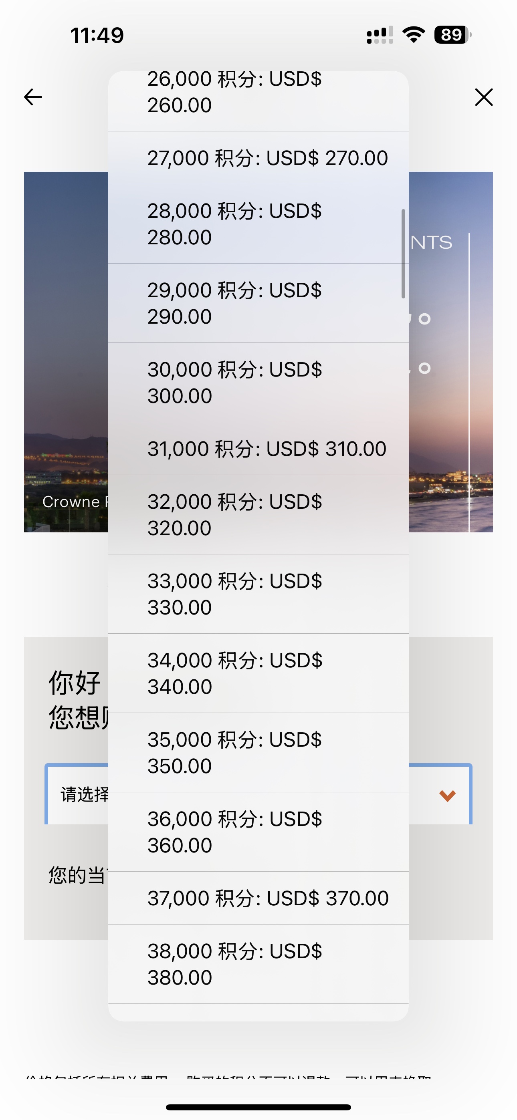The height and width of the screenshot is (1120, 517).
Task: Pick the 36,000 points option
Action: point(258,832)
